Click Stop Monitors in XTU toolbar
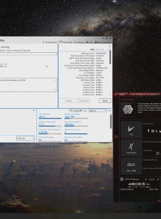161x219 pixels. tap(50, 42)
